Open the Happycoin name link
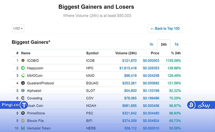This screenshot has height=132, width=215. [35, 68]
